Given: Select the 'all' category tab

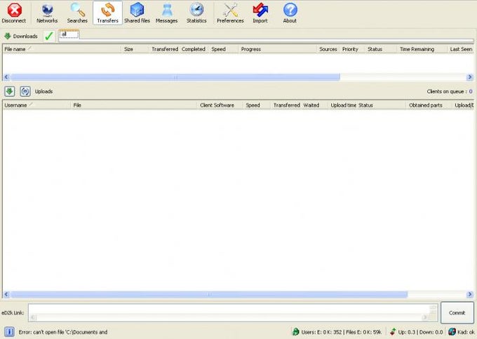Looking at the screenshot, I should pos(69,34).
